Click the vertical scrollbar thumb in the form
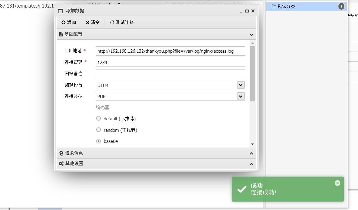358x210 pixels. [253, 73]
